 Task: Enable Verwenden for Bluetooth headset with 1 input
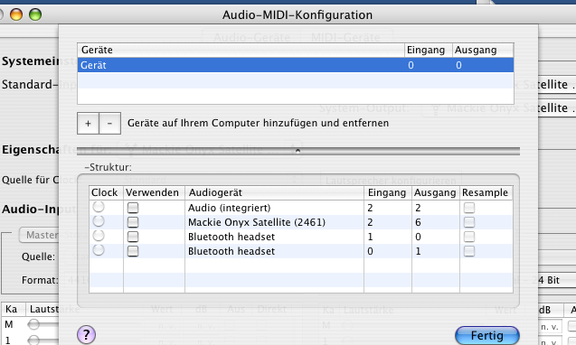click(x=133, y=237)
